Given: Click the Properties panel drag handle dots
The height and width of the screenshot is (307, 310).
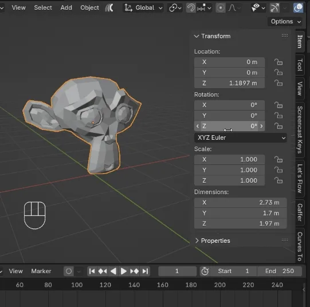Looking at the screenshot, I should (x=285, y=240).
